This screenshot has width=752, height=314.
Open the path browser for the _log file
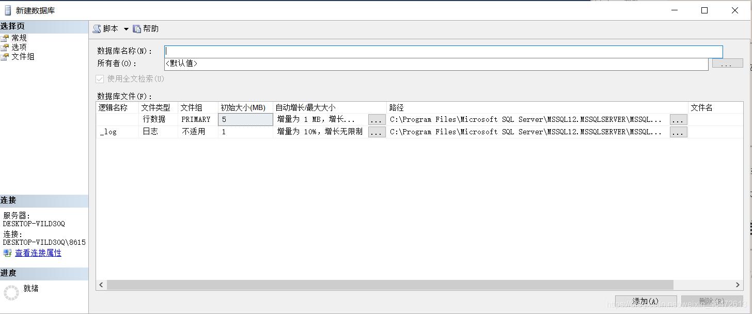coord(678,132)
